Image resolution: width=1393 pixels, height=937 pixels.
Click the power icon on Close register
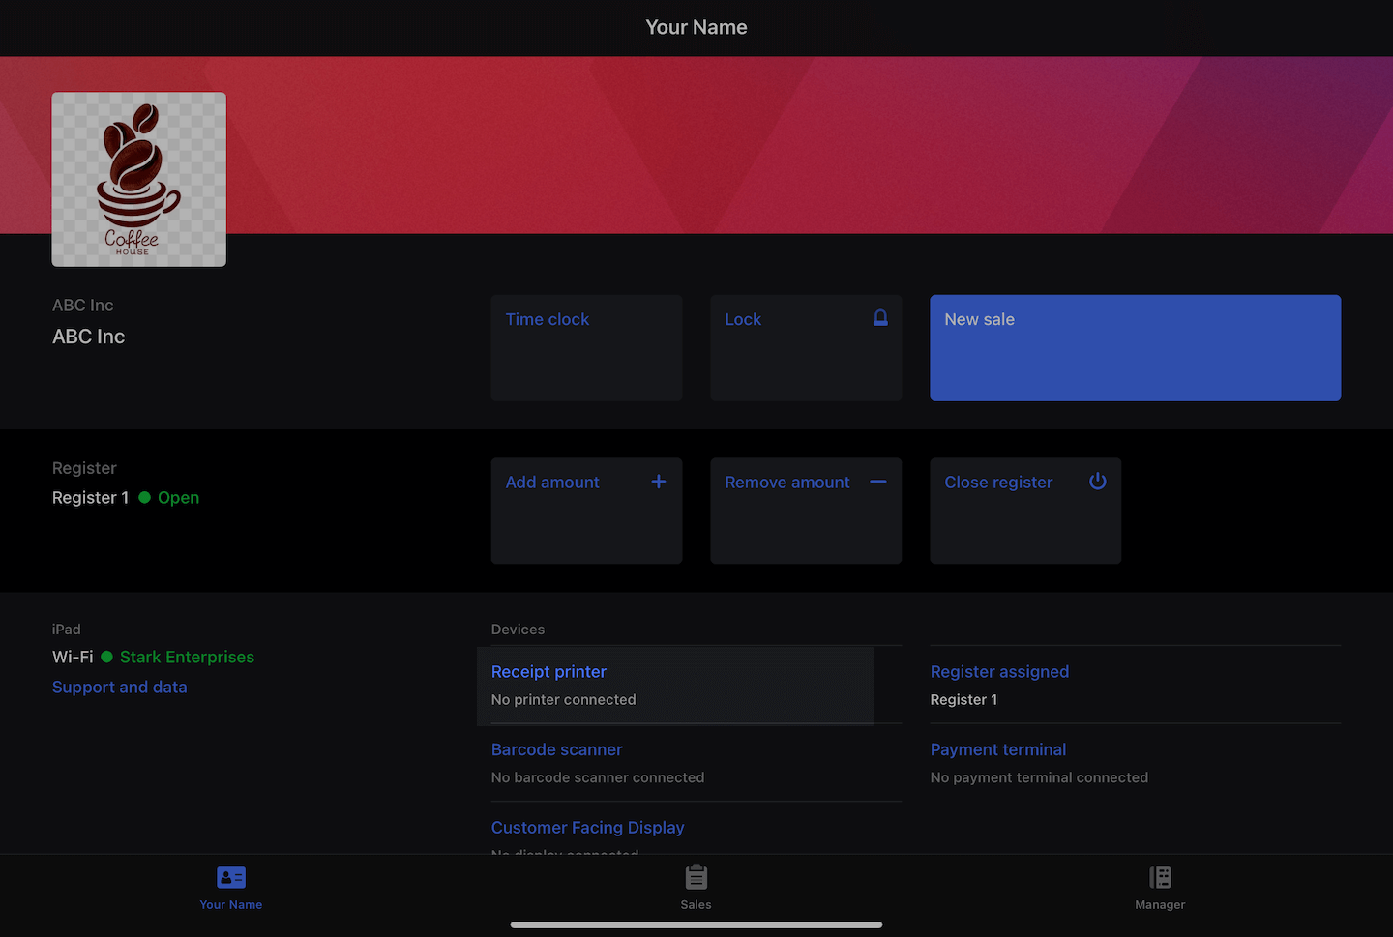[x=1097, y=482]
